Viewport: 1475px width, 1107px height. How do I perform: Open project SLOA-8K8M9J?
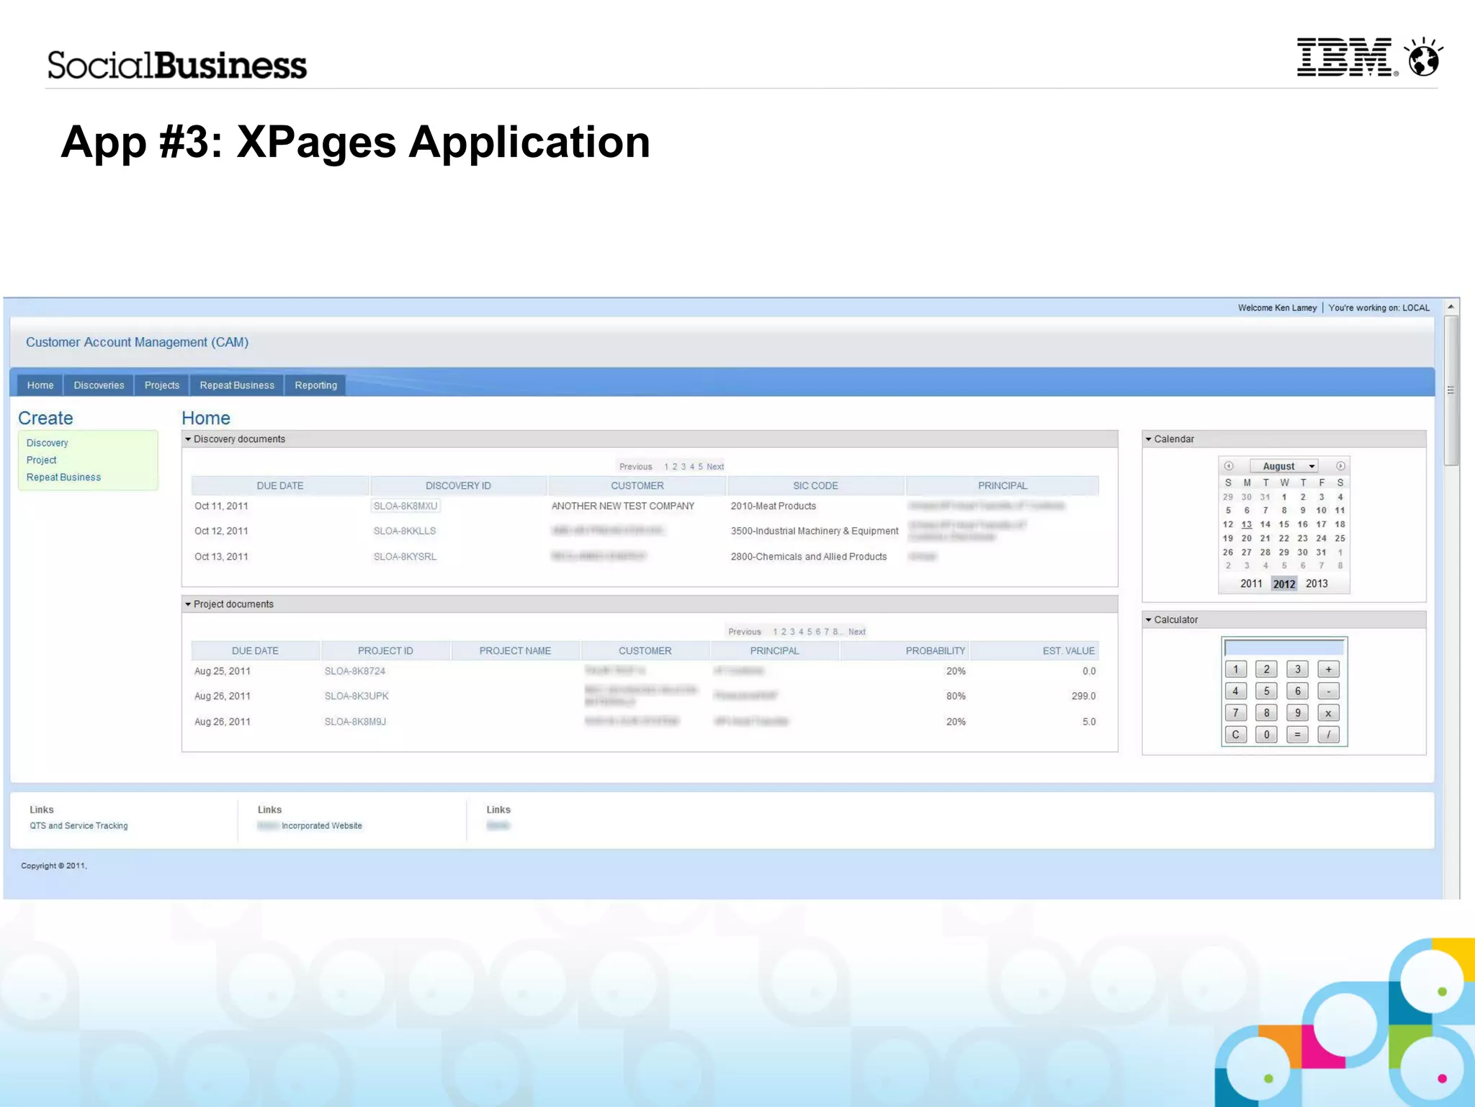tap(355, 722)
